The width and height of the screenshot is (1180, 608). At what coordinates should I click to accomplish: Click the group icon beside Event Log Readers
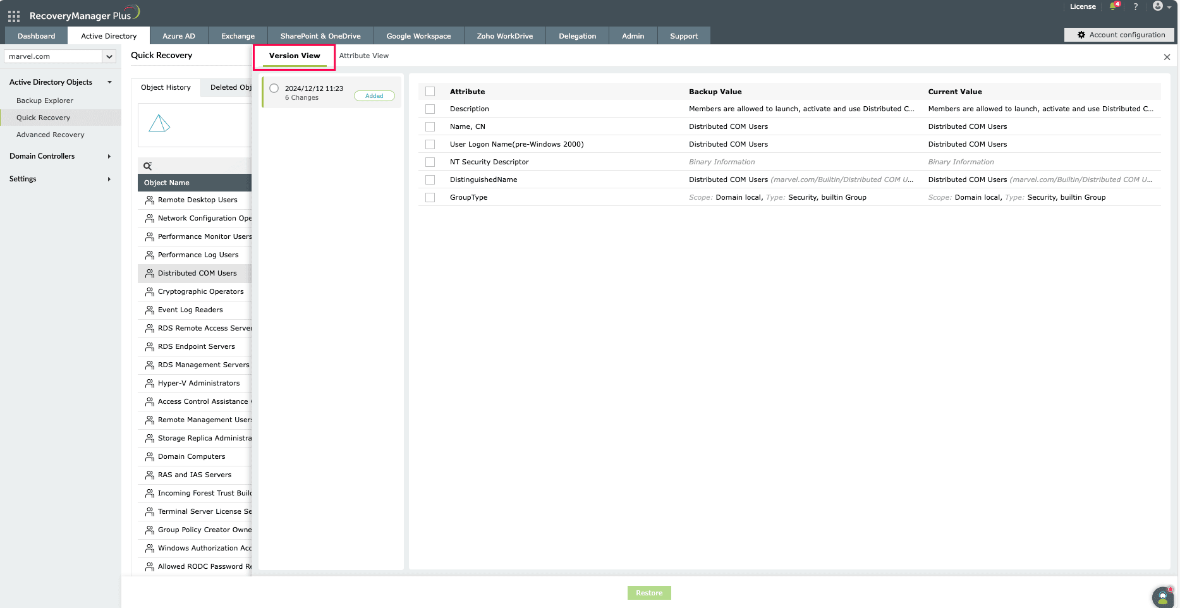(150, 310)
